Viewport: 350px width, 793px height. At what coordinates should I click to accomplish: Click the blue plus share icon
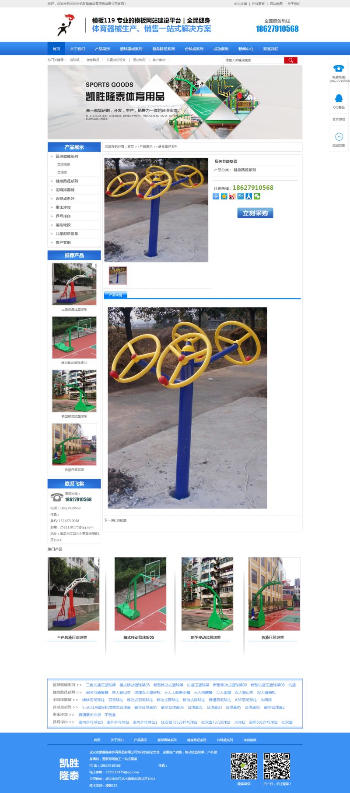(x=216, y=196)
